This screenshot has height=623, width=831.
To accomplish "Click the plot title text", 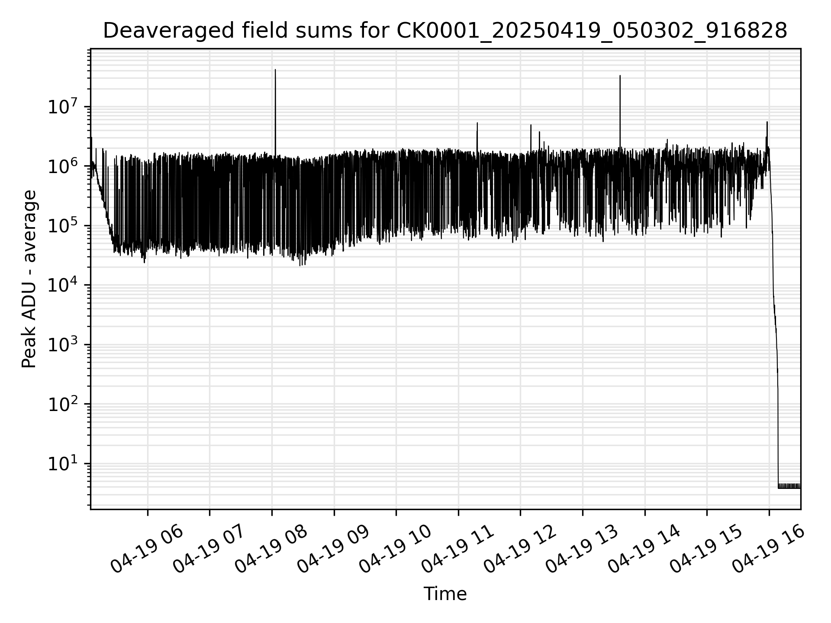I will click(445, 31).
